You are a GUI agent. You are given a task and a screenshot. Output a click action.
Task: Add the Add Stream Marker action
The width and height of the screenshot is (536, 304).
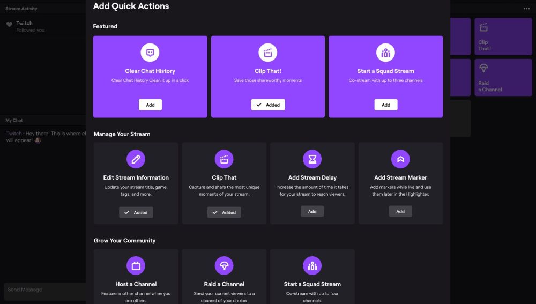(x=400, y=211)
